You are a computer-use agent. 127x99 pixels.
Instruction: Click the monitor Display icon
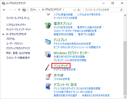[48, 42]
